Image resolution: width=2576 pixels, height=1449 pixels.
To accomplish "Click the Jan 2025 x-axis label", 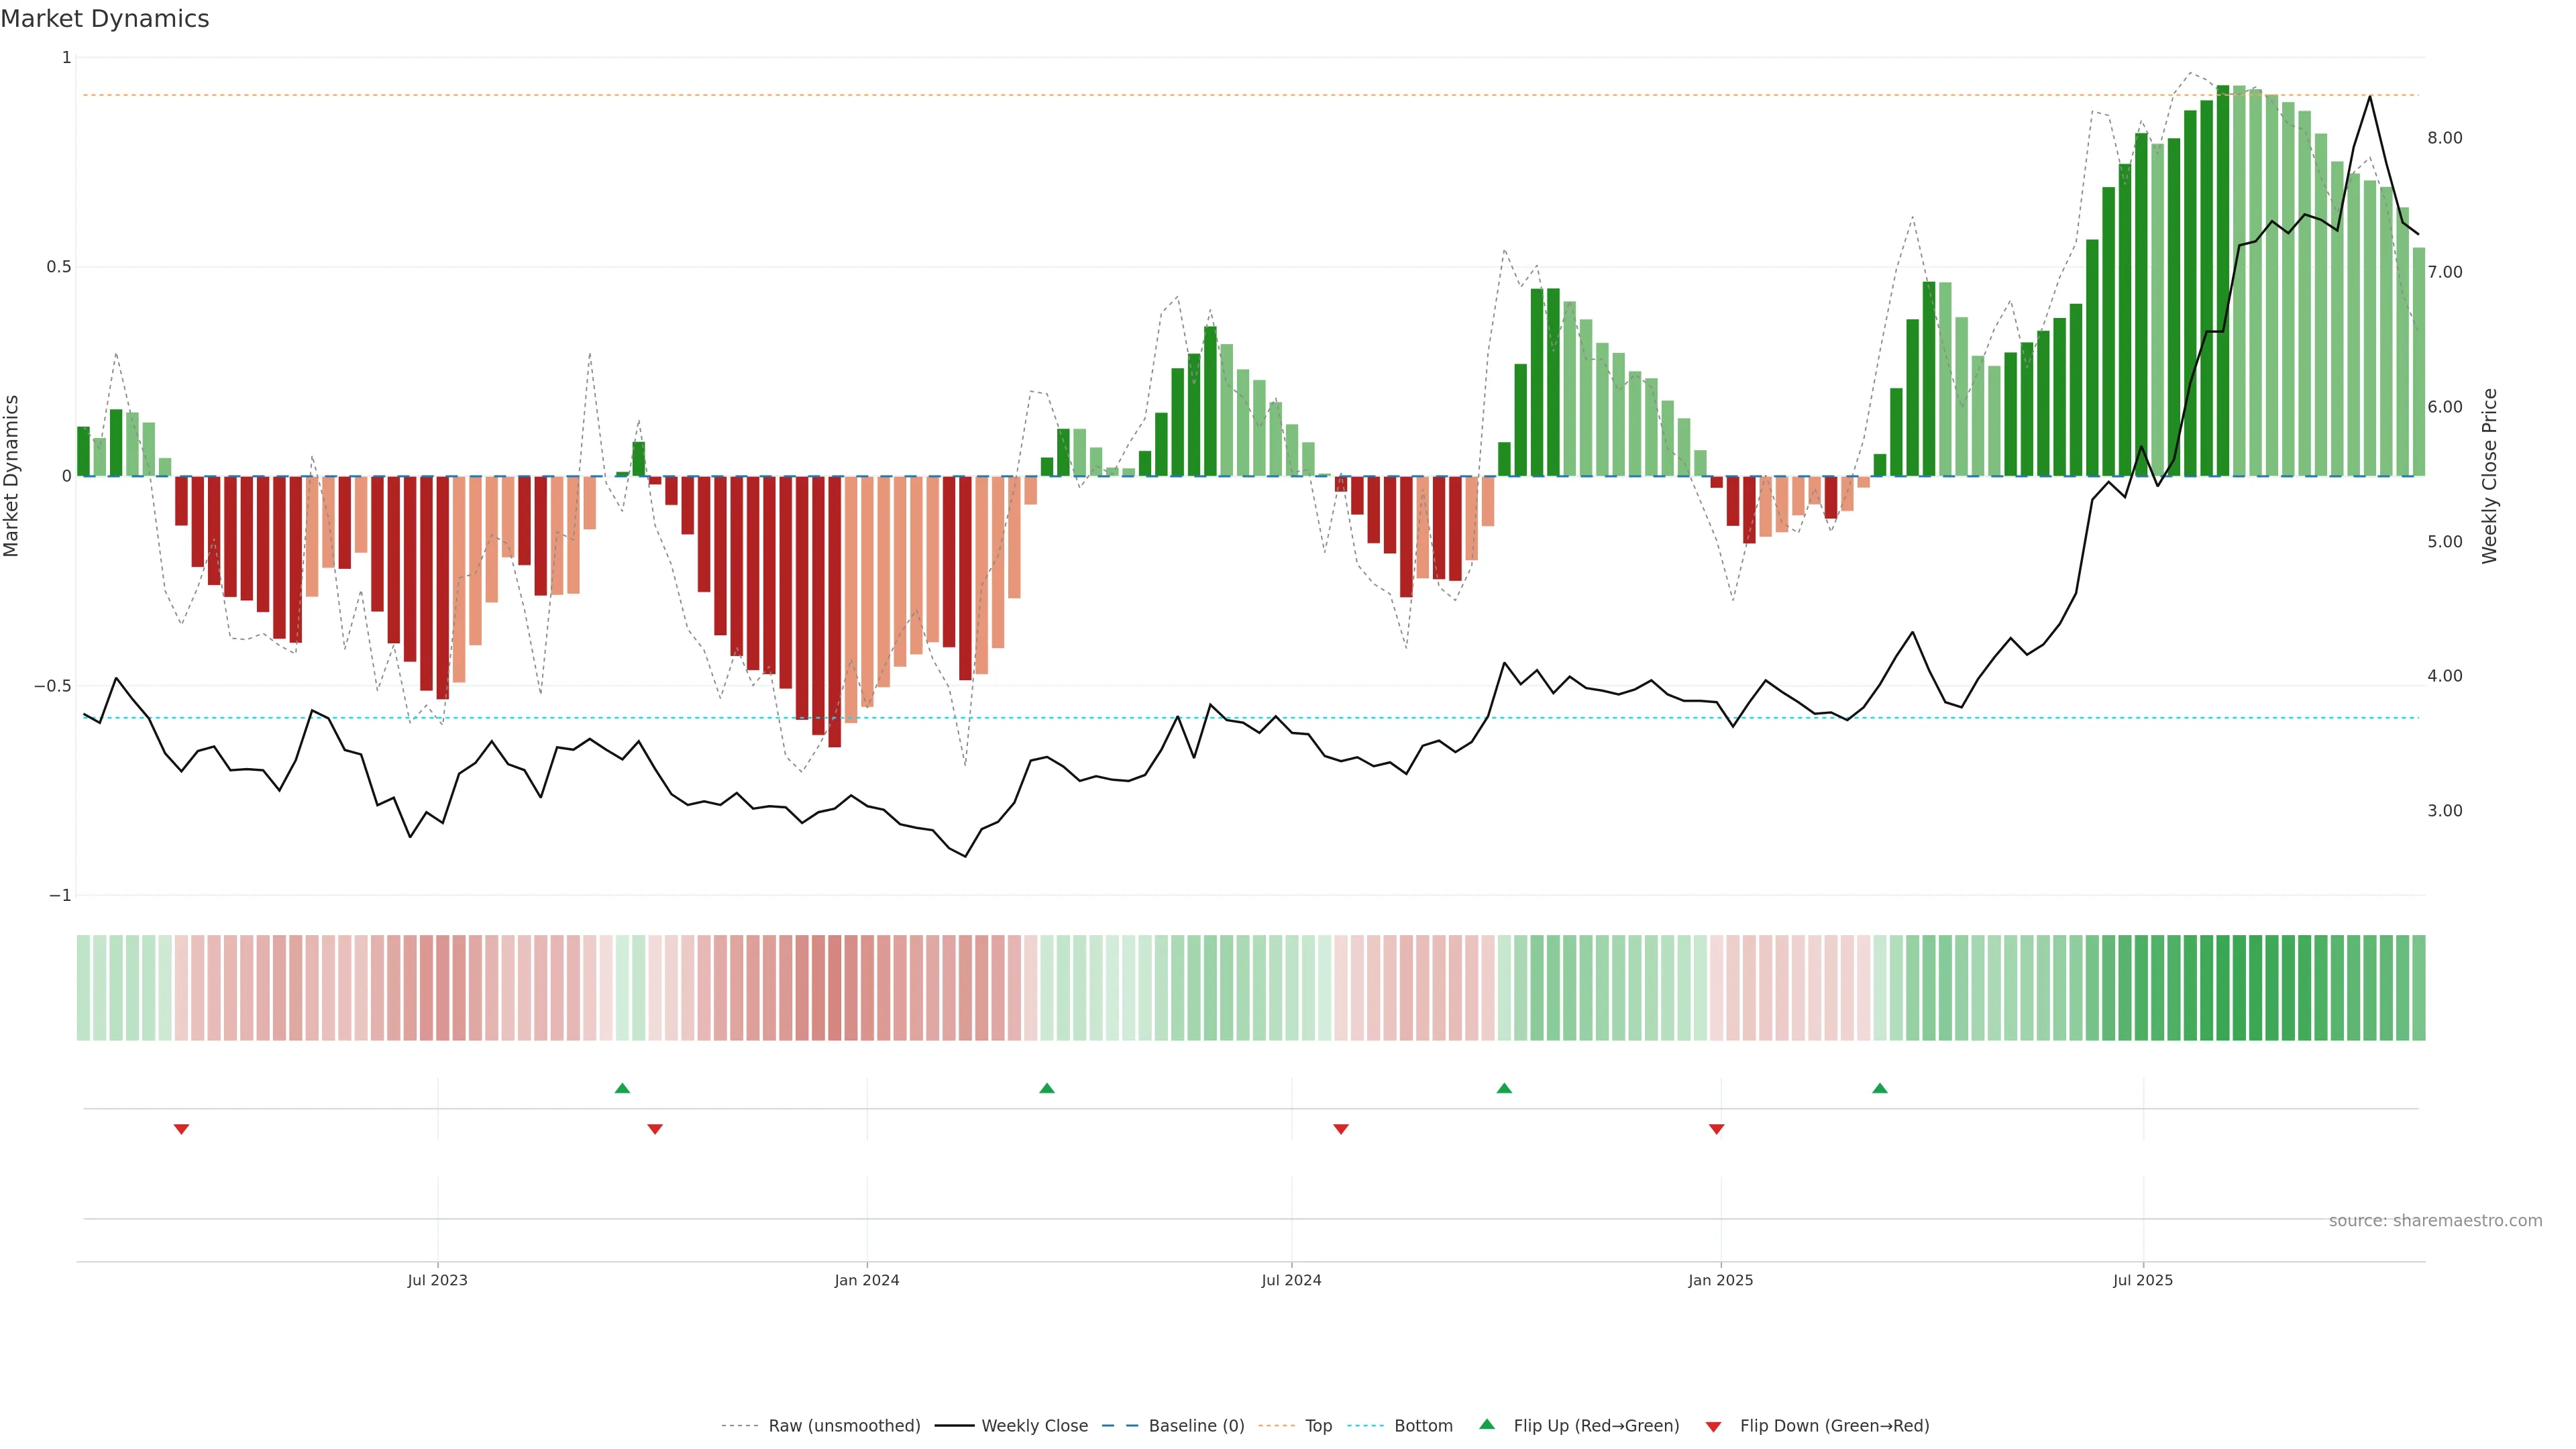I will tap(1720, 1280).
